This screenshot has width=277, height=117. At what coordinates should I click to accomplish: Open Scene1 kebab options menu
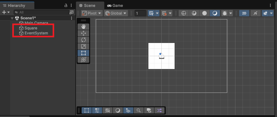tap(71, 18)
